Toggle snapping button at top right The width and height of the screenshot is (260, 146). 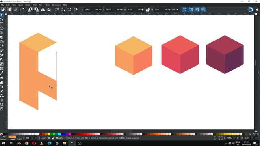(251, 9)
